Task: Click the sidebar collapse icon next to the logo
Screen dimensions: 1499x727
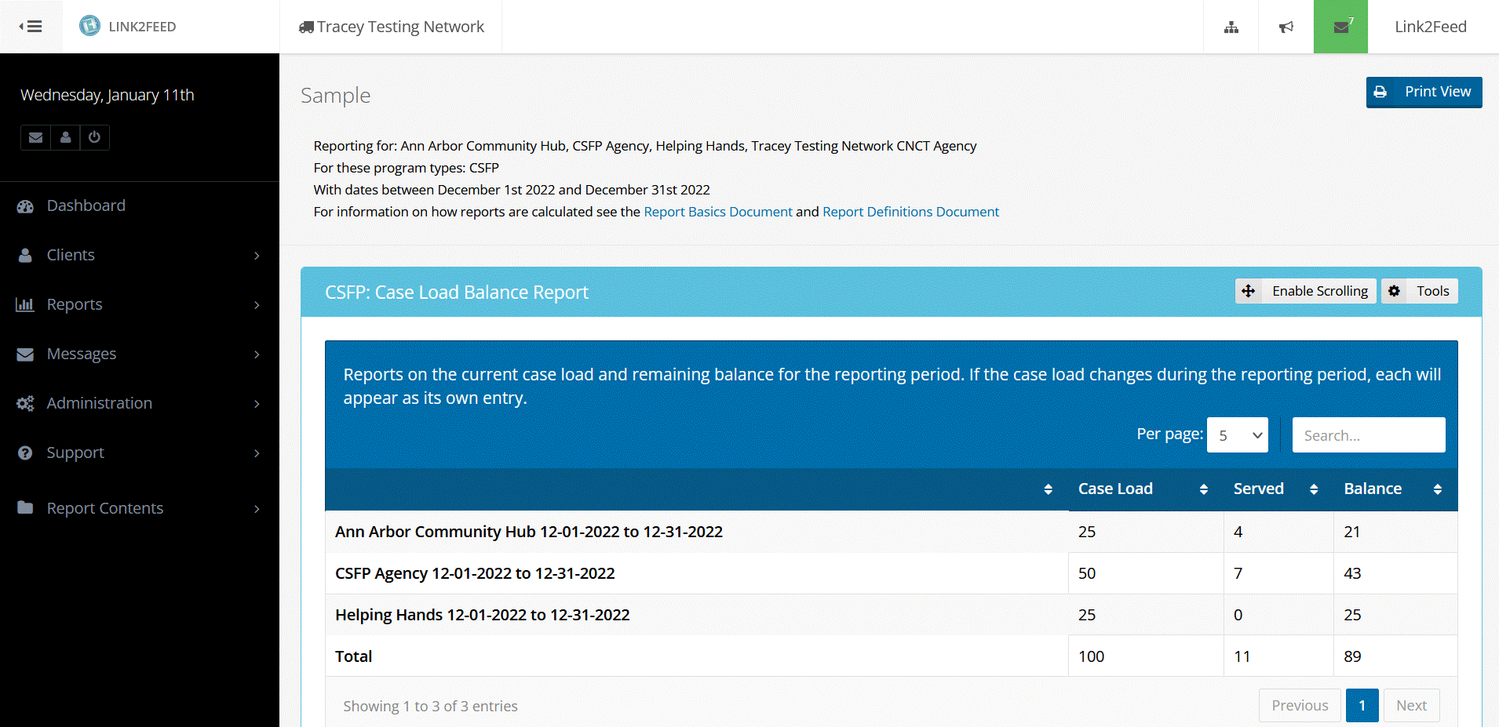Action: click(31, 26)
